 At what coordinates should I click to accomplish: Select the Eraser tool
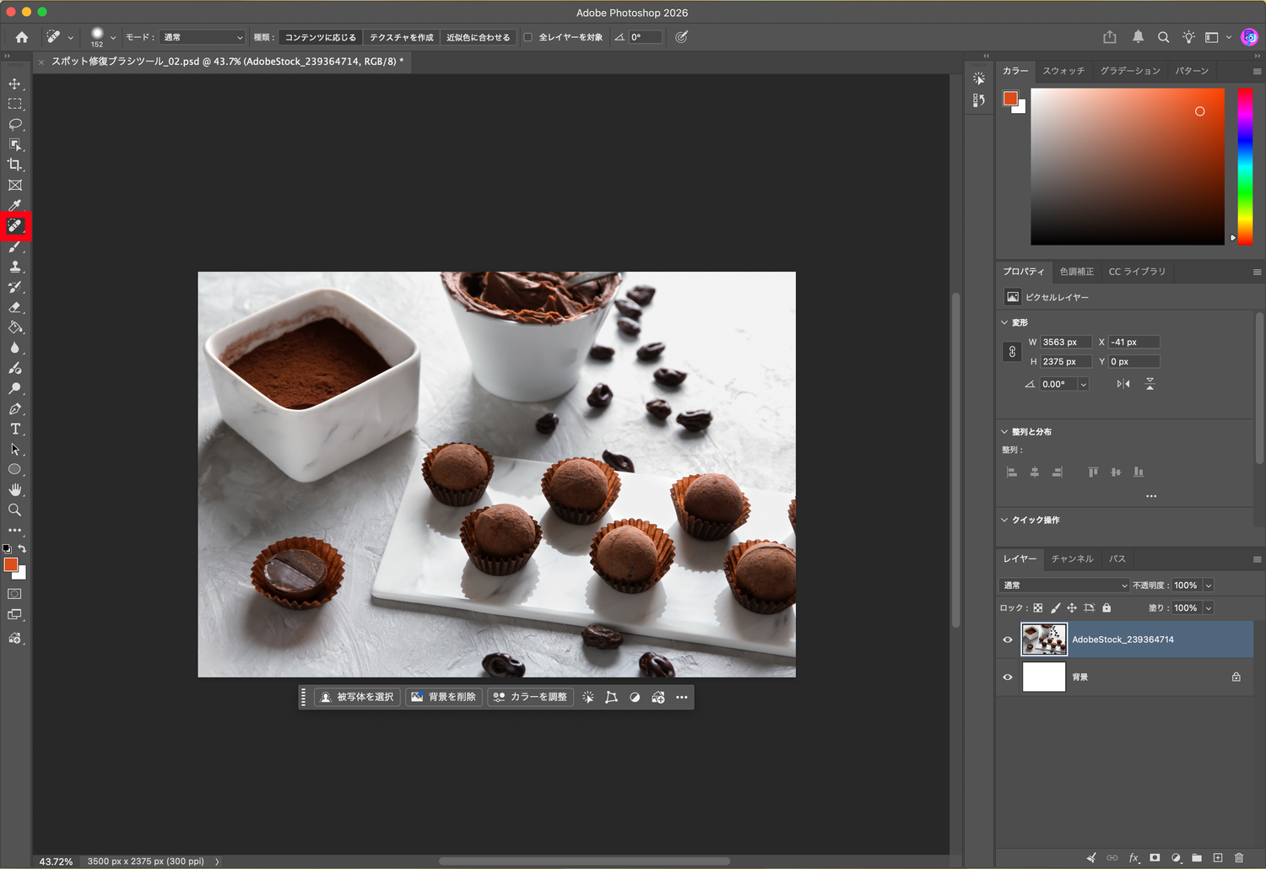click(x=15, y=307)
